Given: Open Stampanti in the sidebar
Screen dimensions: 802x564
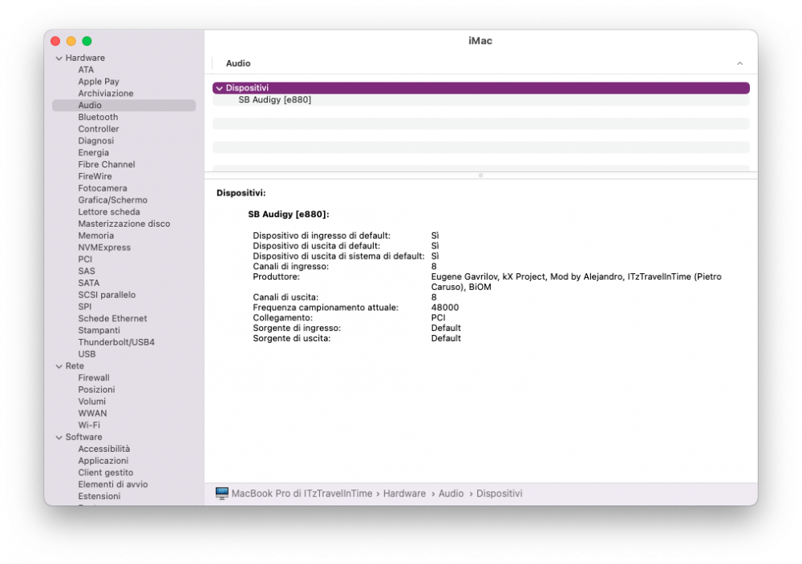Looking at the screenshot, I should click(x=99, y=330).
